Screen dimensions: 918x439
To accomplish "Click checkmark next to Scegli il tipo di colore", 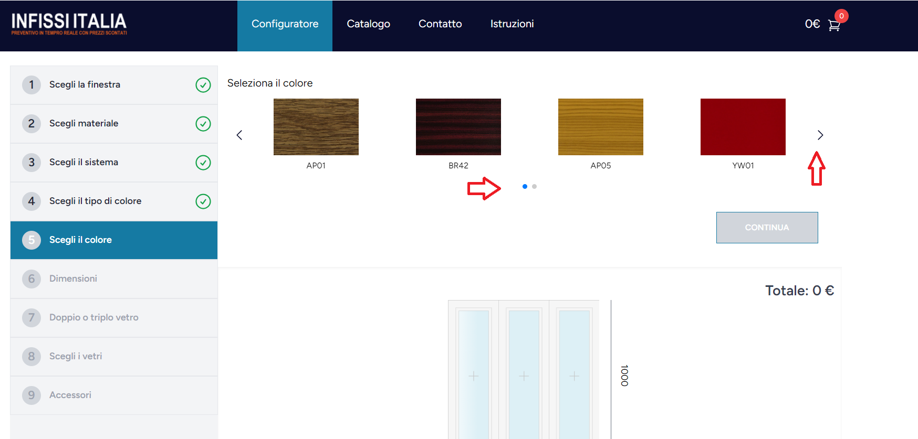I will [203, 201].
